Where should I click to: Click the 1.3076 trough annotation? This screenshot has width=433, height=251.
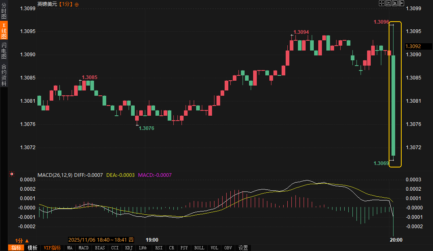pos(147,128)
